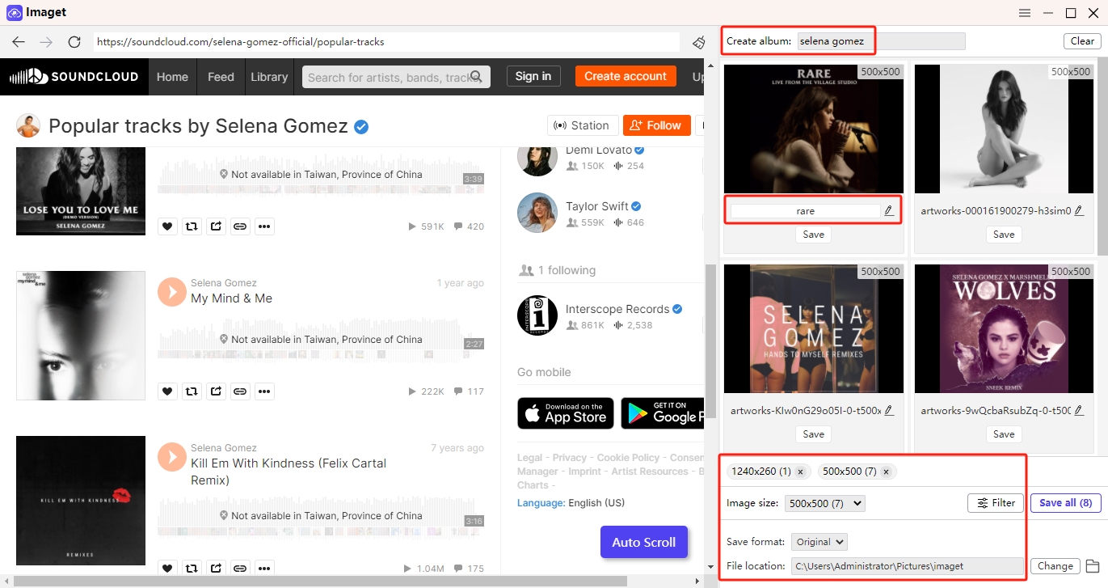Open the Feed tab
The height and width of the screenshot is (588, 1108).
[221, 77]
